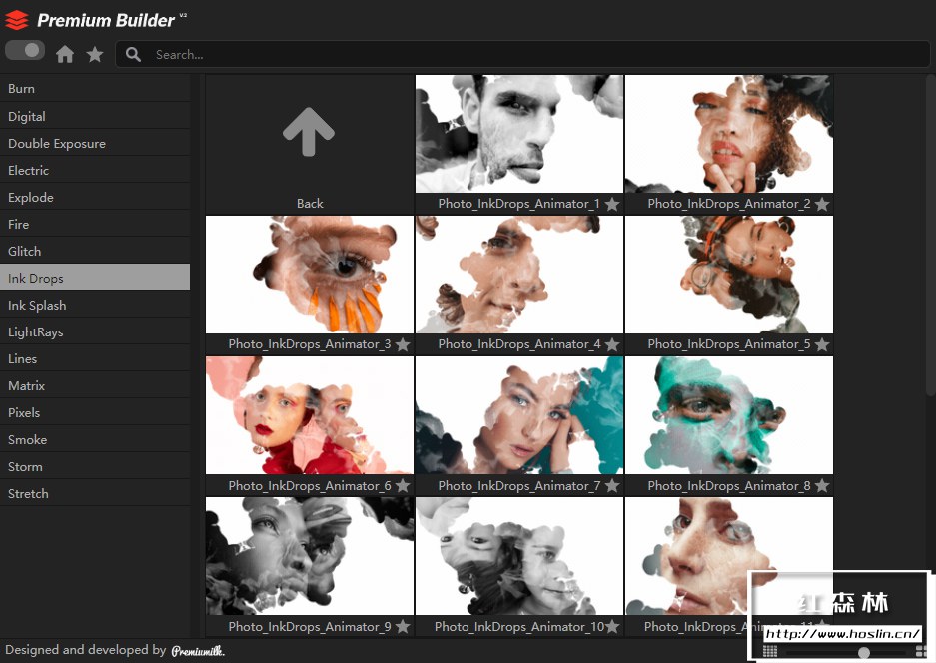Select Photo_InkDrops_Animator_7 thumbnail
The image size is (936, 663).
519,415
